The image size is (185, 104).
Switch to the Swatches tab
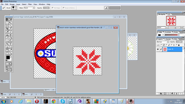[x=168, y=32]
